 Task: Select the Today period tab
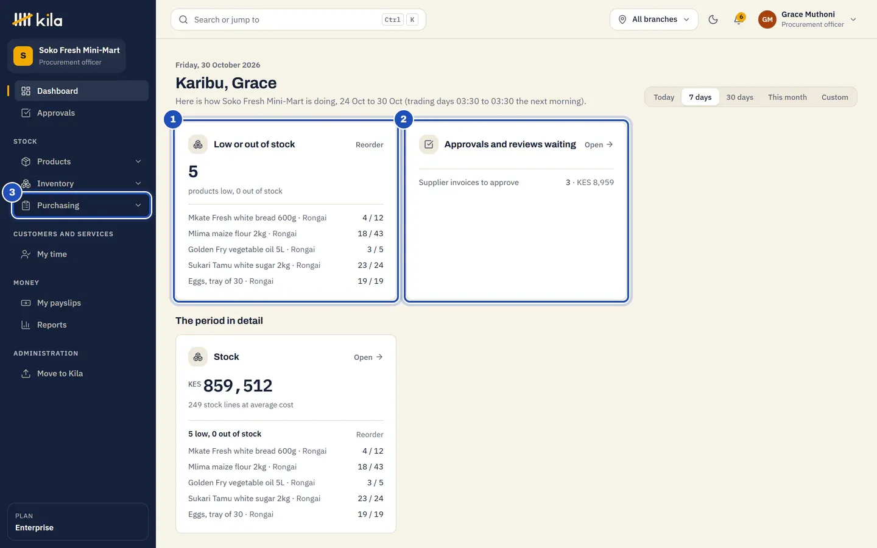664,97
